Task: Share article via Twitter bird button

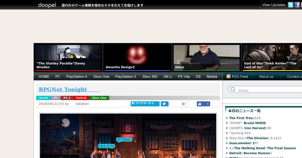Action: click(165, 104)
